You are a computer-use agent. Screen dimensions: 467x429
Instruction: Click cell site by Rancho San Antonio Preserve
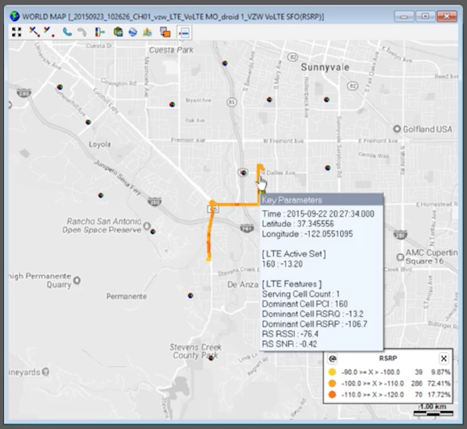pyautogui.click(x=153, y=232)
